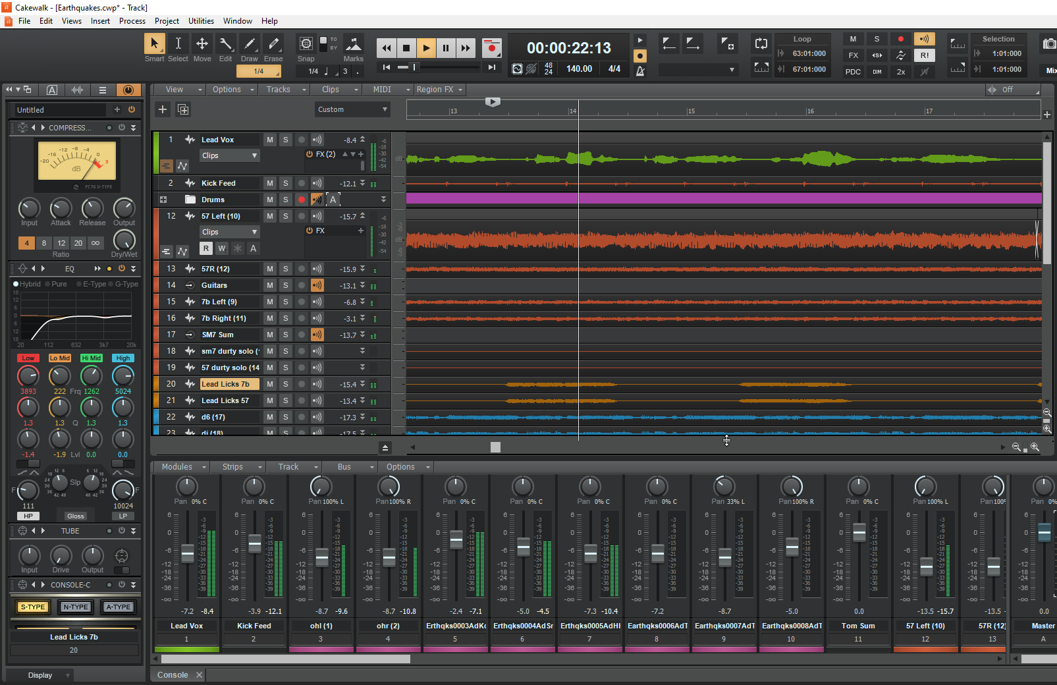Go to project start button
This screenshot has width=1057, height=685.
387,67
